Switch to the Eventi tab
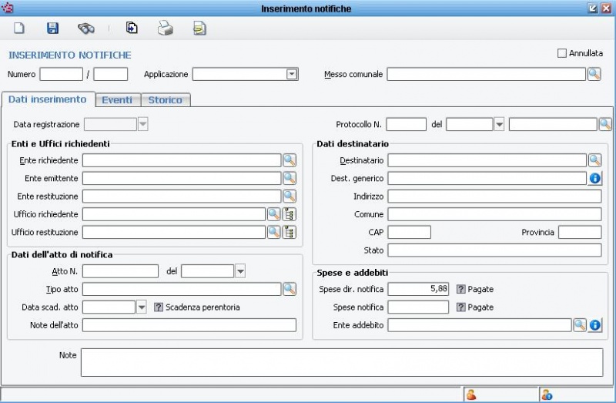 [x=117, y=100]
